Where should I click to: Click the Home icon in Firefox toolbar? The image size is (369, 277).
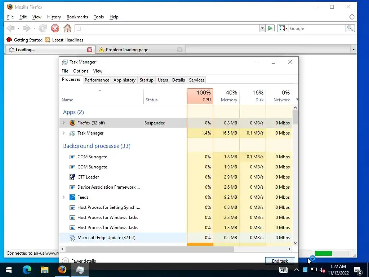tap(67, 28)
